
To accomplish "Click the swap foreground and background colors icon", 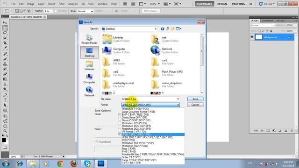I will point(7,136).
